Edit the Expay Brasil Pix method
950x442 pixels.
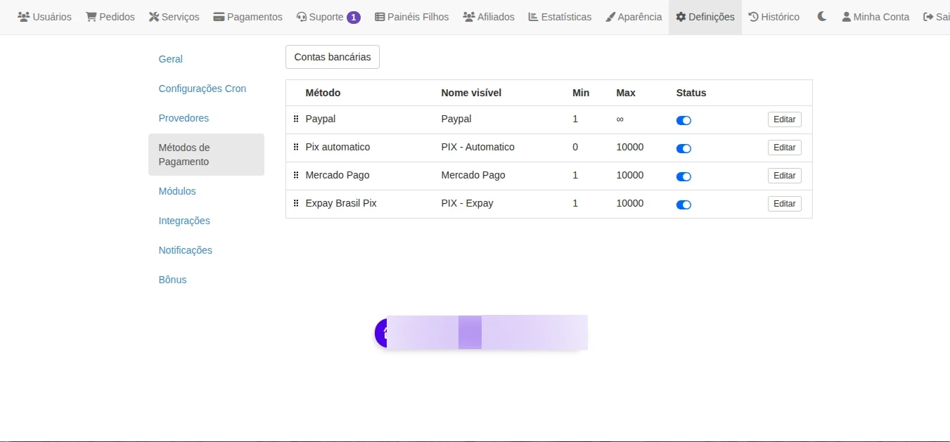tap(784, 204)
